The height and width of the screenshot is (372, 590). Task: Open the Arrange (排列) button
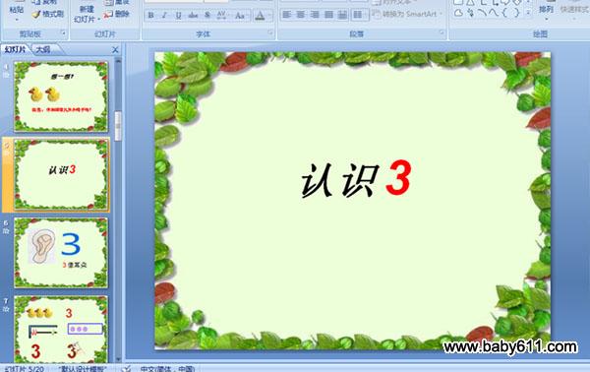pos(546,10)
